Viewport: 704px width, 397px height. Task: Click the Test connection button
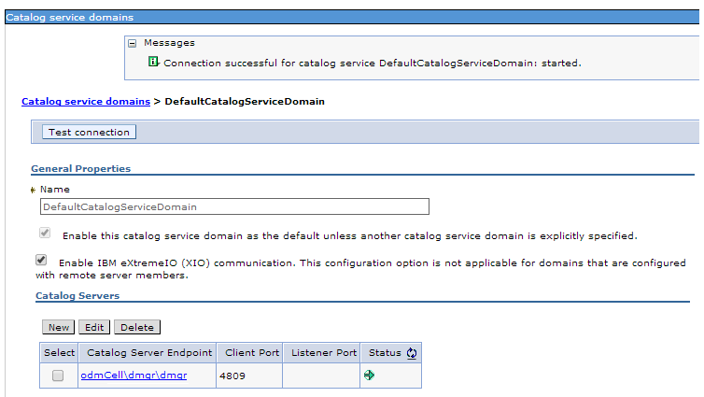click(x=89, y=132)
